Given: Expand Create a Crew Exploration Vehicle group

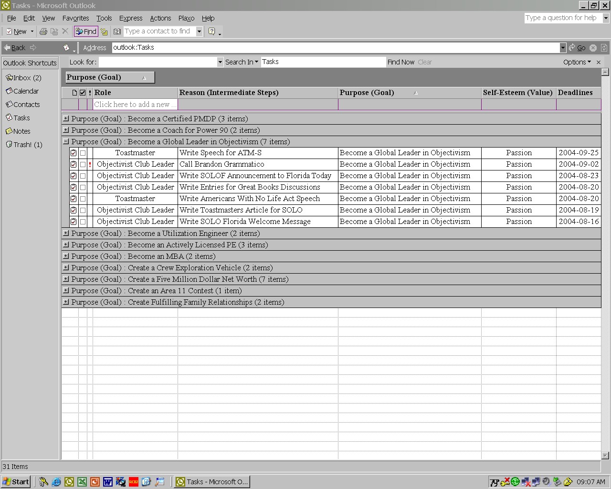Looking at the screenshot, I should pyautogui.click(x=66, y=267).
